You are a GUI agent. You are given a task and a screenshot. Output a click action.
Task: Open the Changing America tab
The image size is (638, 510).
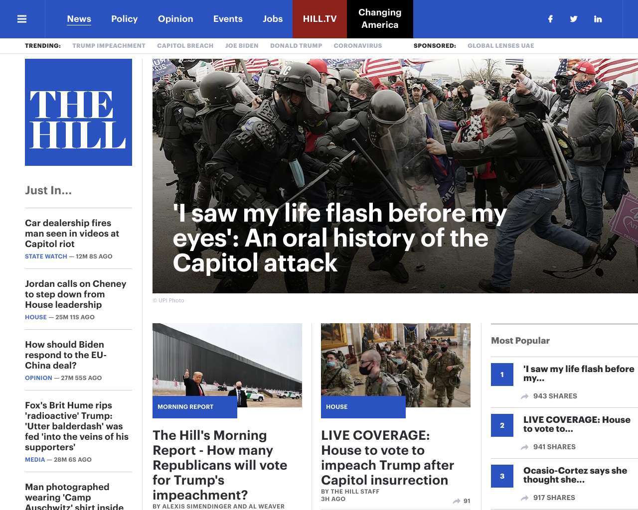pos(380,19)
